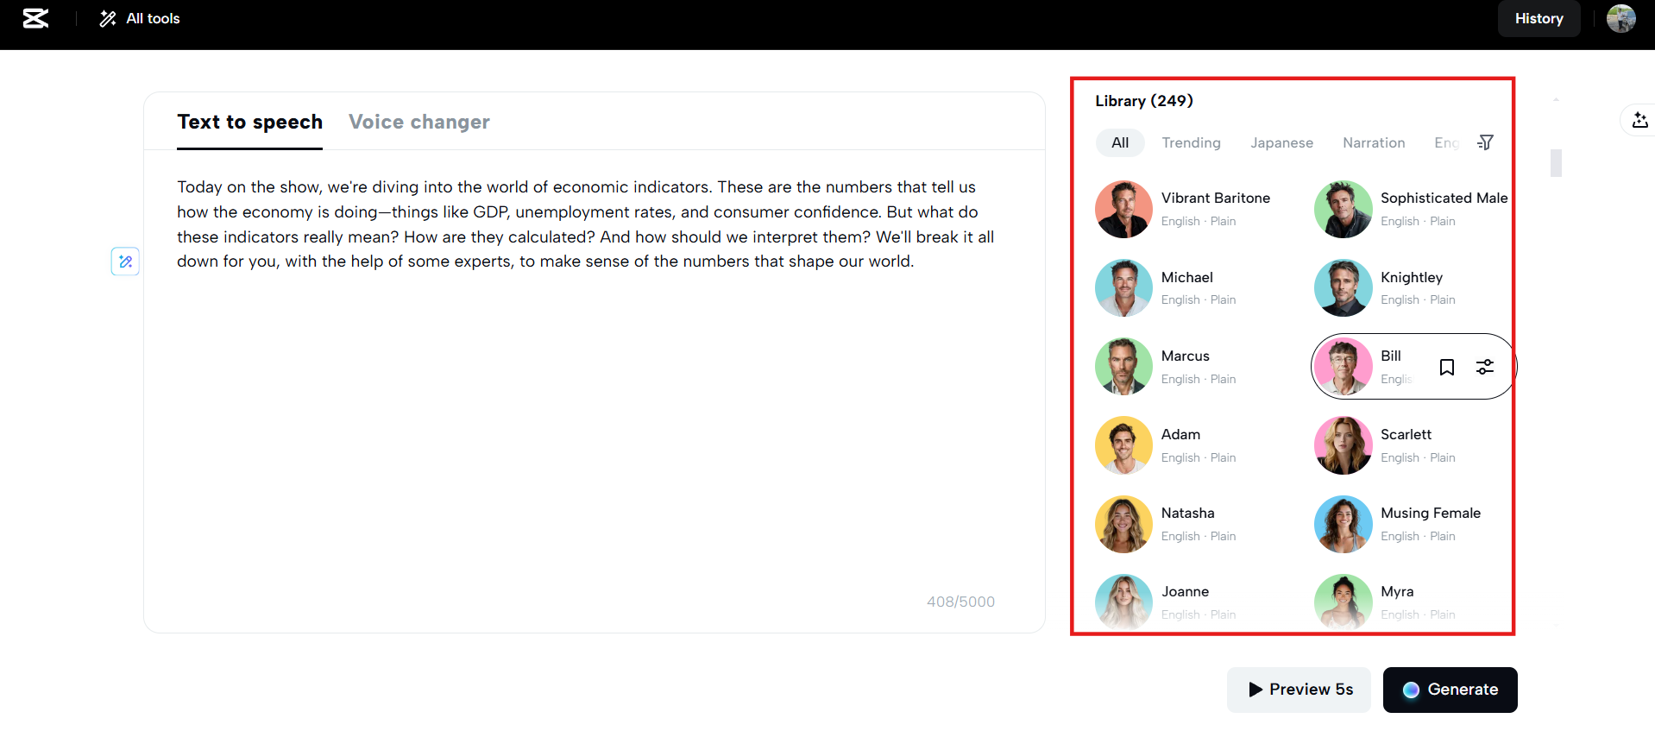Click the upload icon at right edge

pyautogui.click(x=1639, y=121)
